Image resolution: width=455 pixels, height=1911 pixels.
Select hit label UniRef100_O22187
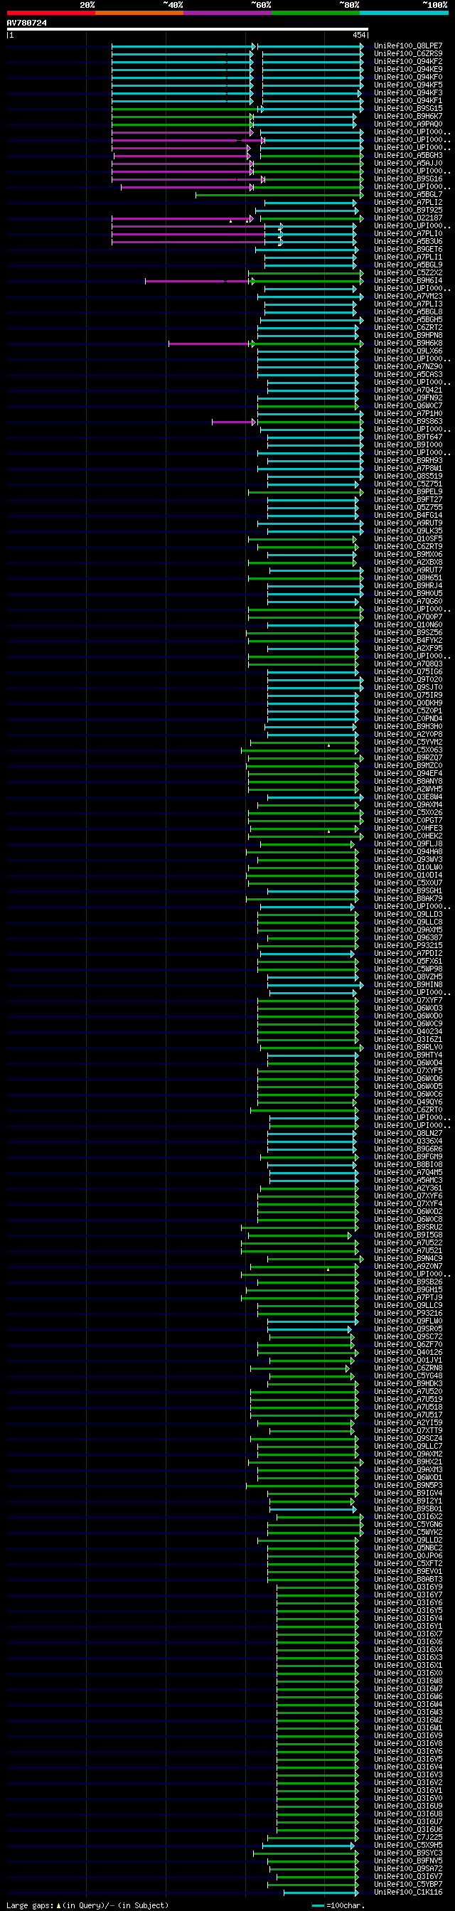point(408,218)
